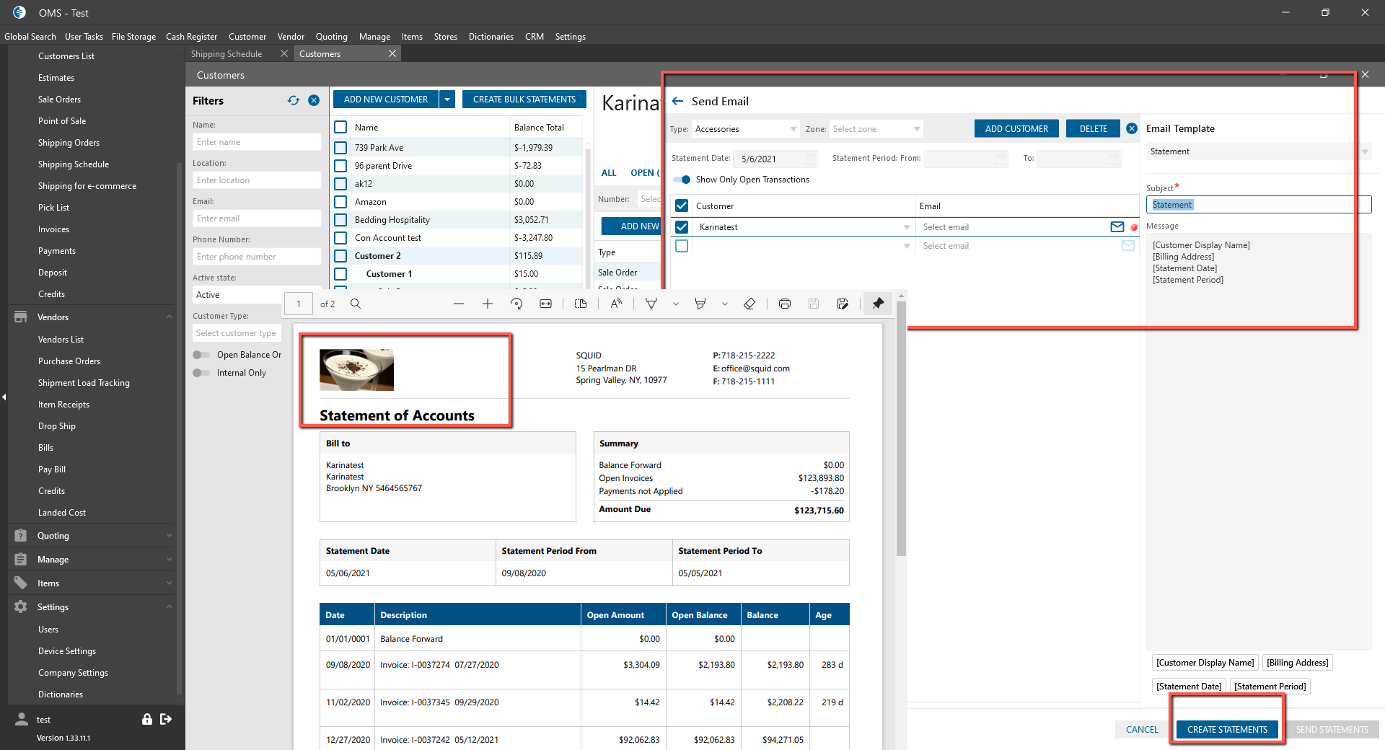Check the Bedding Hospitality row checkbox
This screenshot has width=1385, height=750.
(341, 220)
